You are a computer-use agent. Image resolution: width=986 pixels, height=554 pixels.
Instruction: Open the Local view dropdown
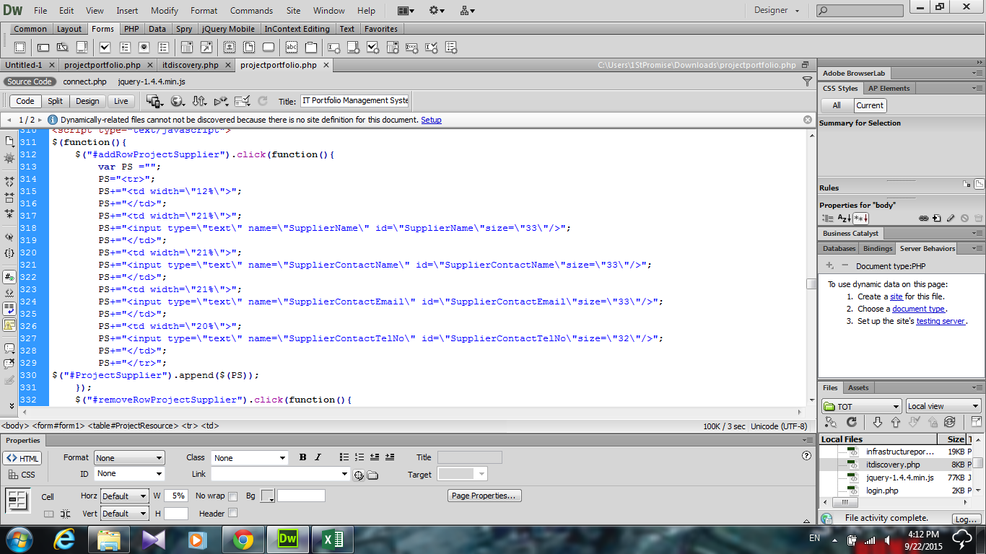(943, 406)
